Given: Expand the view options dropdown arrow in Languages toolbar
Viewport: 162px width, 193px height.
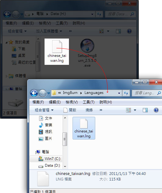Looking at the screenshot, I should click(135, 110).
